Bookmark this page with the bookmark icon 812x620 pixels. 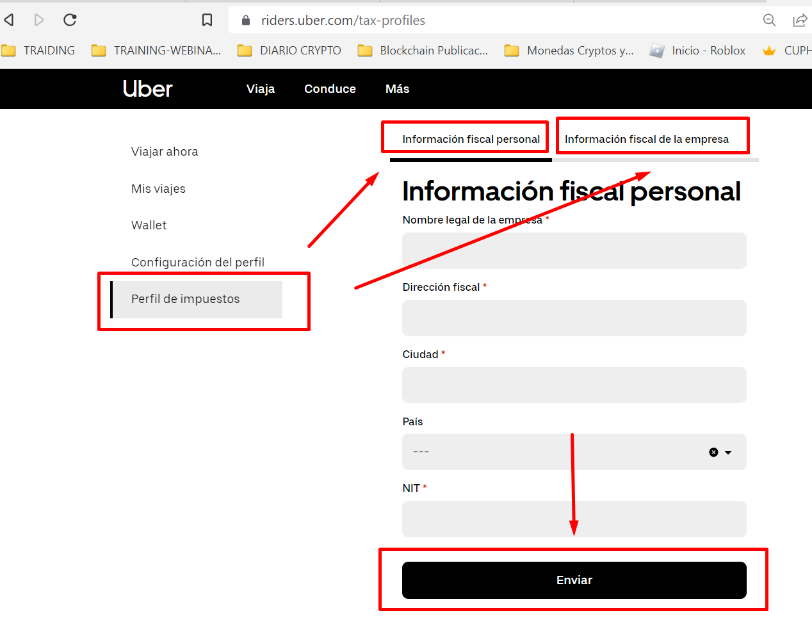(x=207, y=20)
